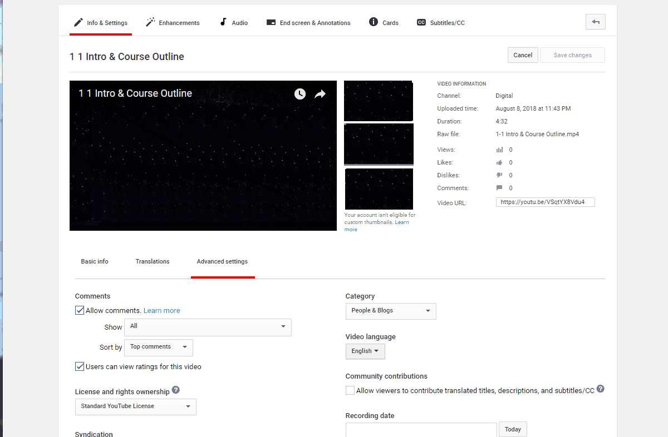The image size is (668, 437).
Task: Click the Save changes button
Action: 572,55
